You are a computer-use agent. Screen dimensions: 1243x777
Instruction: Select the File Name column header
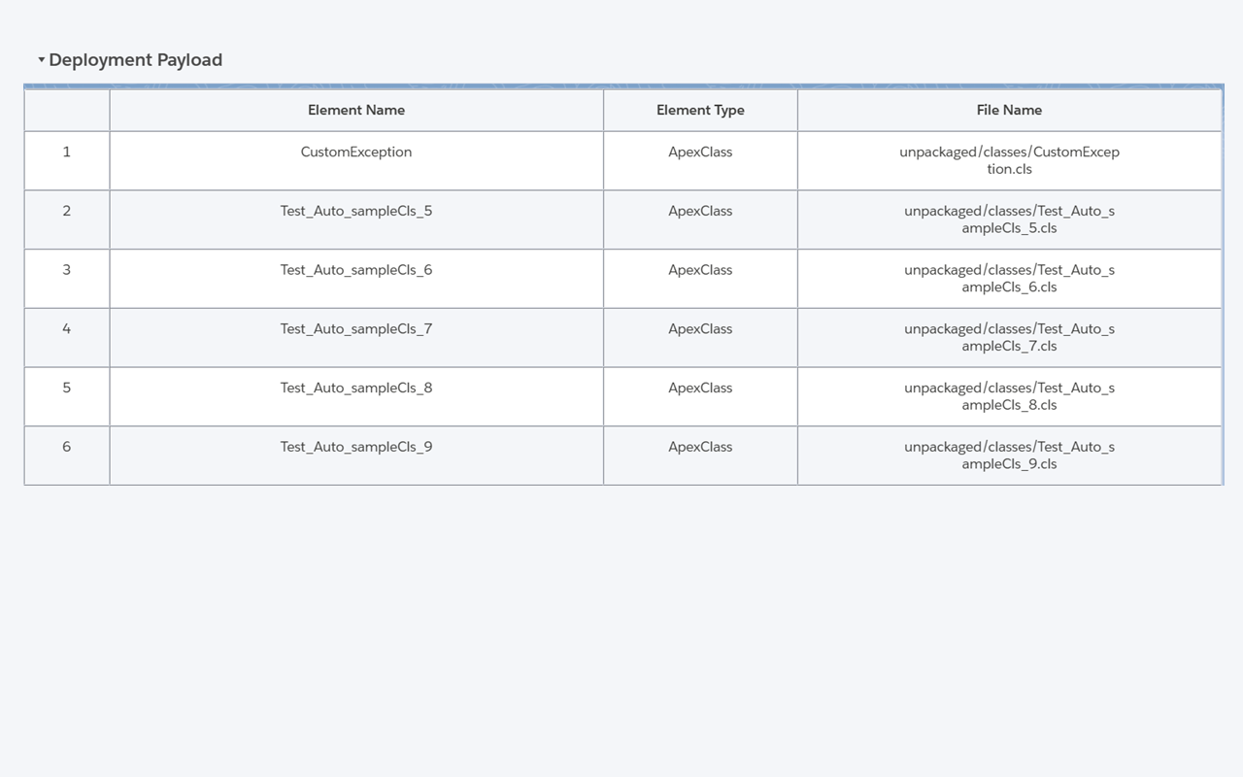(1009, 110)
